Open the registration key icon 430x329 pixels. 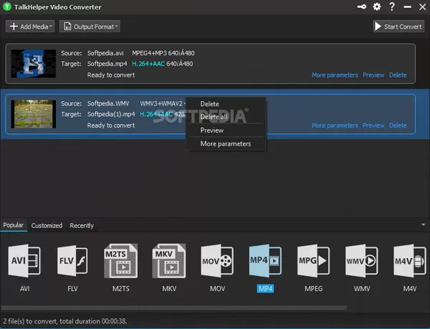pyautogui.click(x=361, y=6)
